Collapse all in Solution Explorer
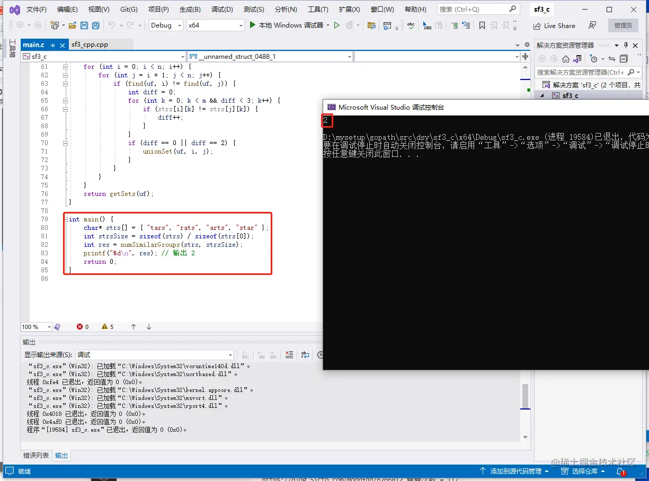The width and height of the screenshot is (649, 481). point(624,59)
